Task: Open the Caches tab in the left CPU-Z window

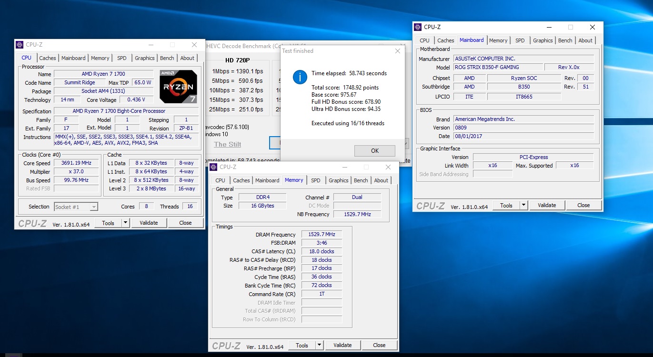Action: 48,58
